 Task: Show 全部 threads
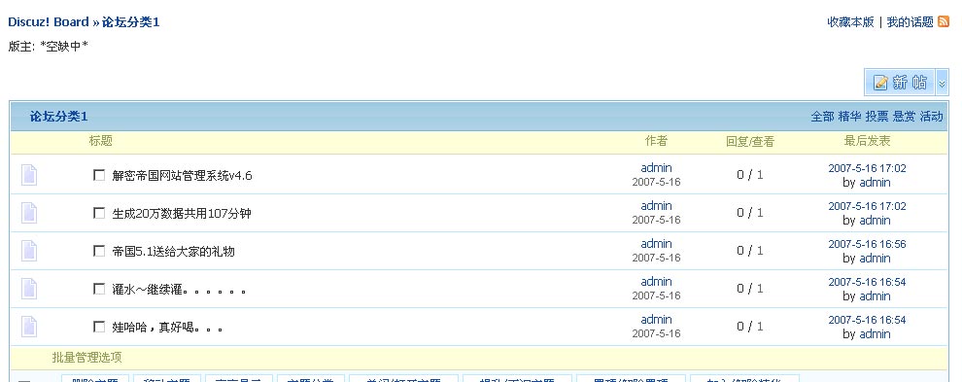coord(823,116)
